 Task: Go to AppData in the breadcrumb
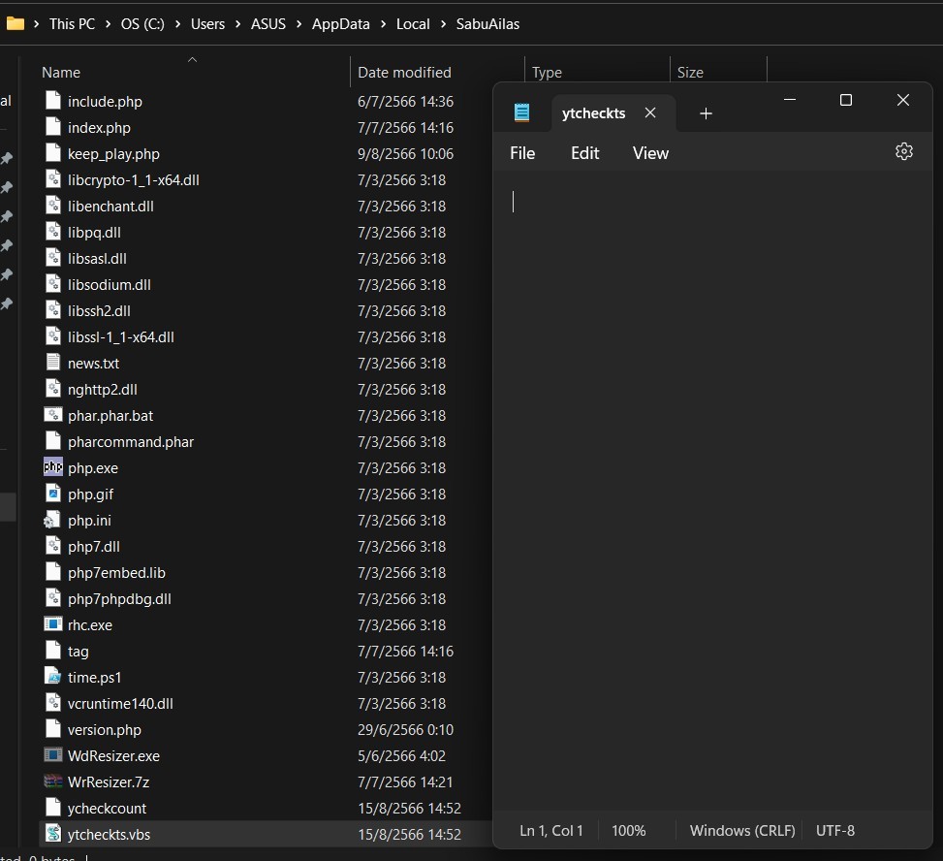point(340,24)
